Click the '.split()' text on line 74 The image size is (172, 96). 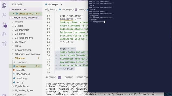click(69, 69)
